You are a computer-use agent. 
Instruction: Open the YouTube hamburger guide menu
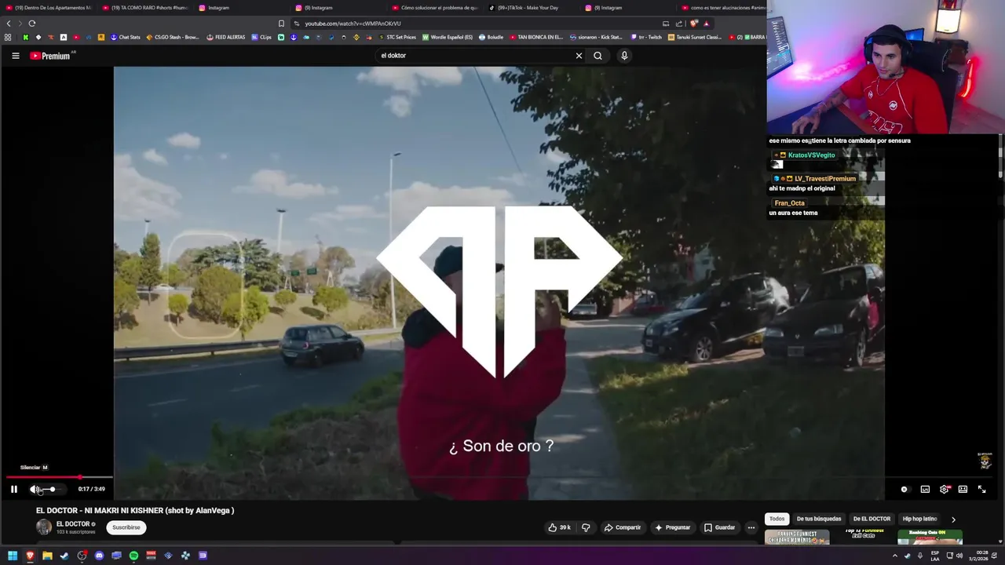click(x=15, y=56)
